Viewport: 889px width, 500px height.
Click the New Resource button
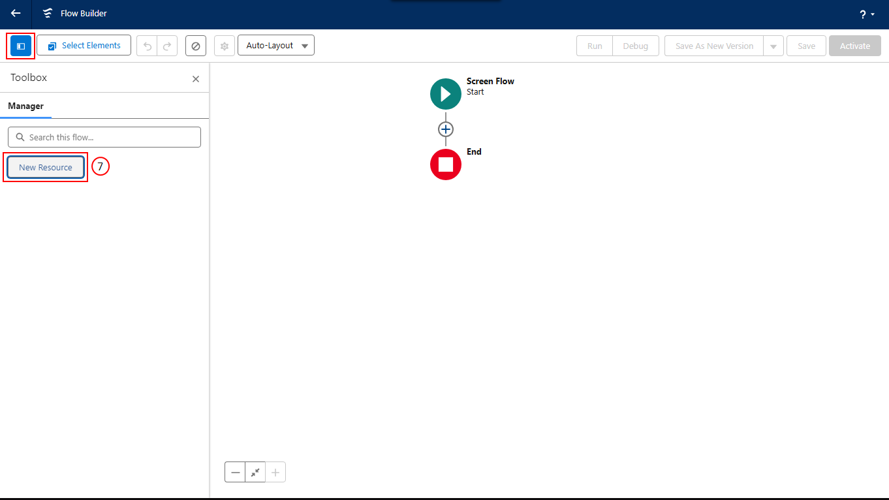pyautogui.click(x=46, y=167)
